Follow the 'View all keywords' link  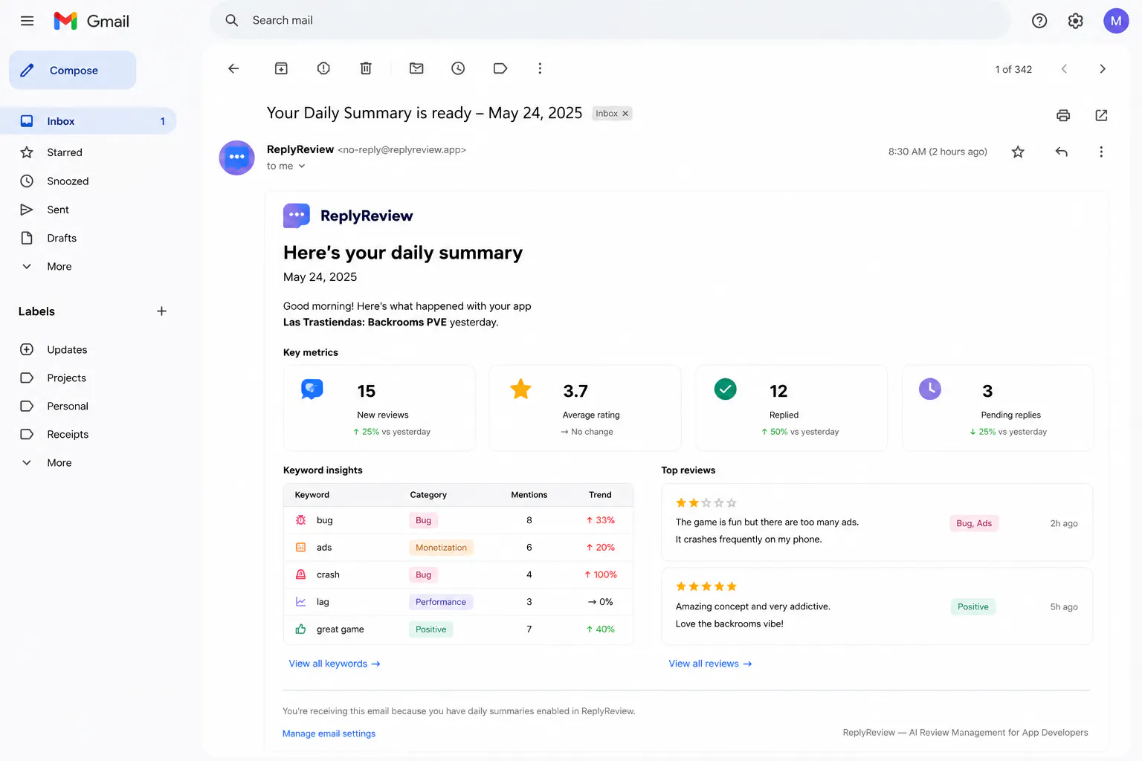335,664
